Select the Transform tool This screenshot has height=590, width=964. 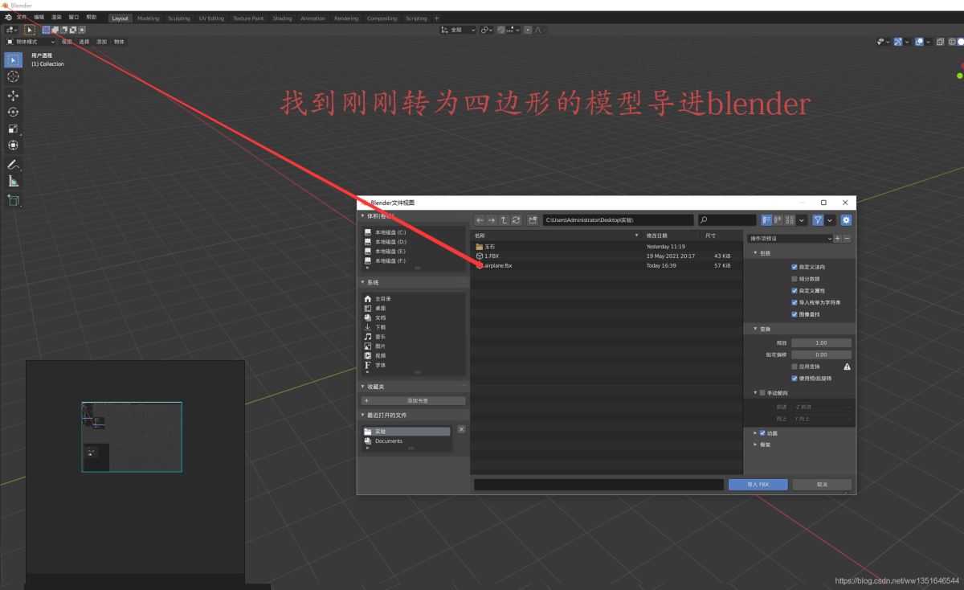coord(13,145)
